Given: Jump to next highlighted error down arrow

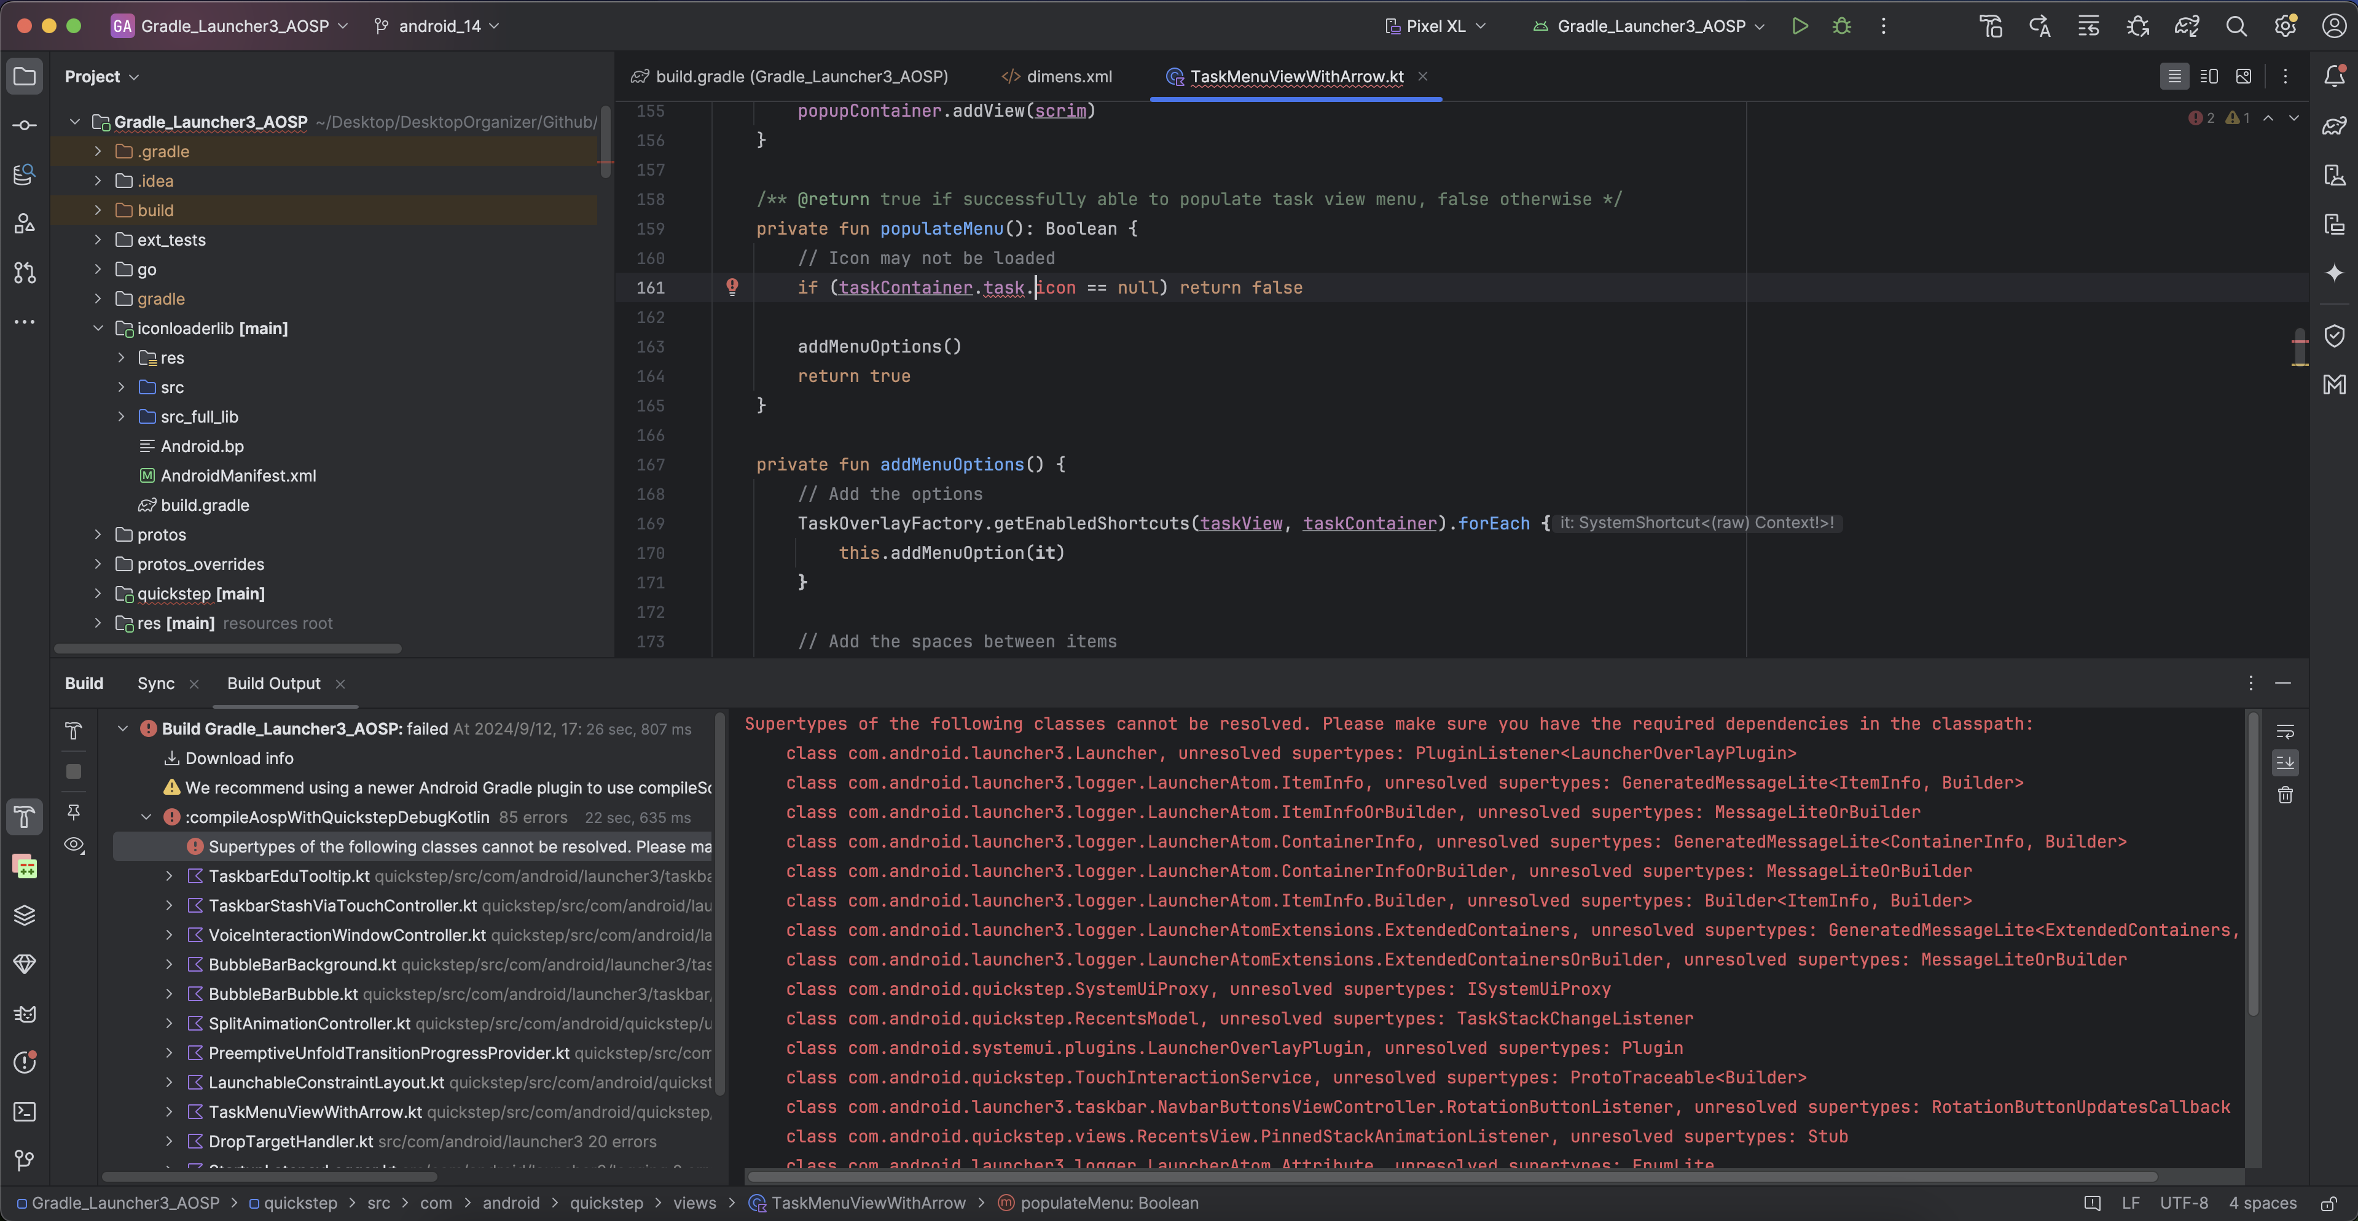Looking at the screenshot, I should [x=2294, y=117].
